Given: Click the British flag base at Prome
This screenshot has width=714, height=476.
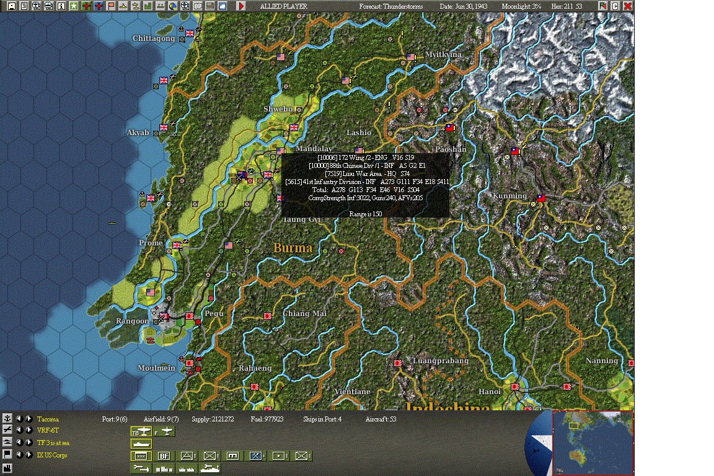Looking at the screenshot, I should tap(176, 245).
